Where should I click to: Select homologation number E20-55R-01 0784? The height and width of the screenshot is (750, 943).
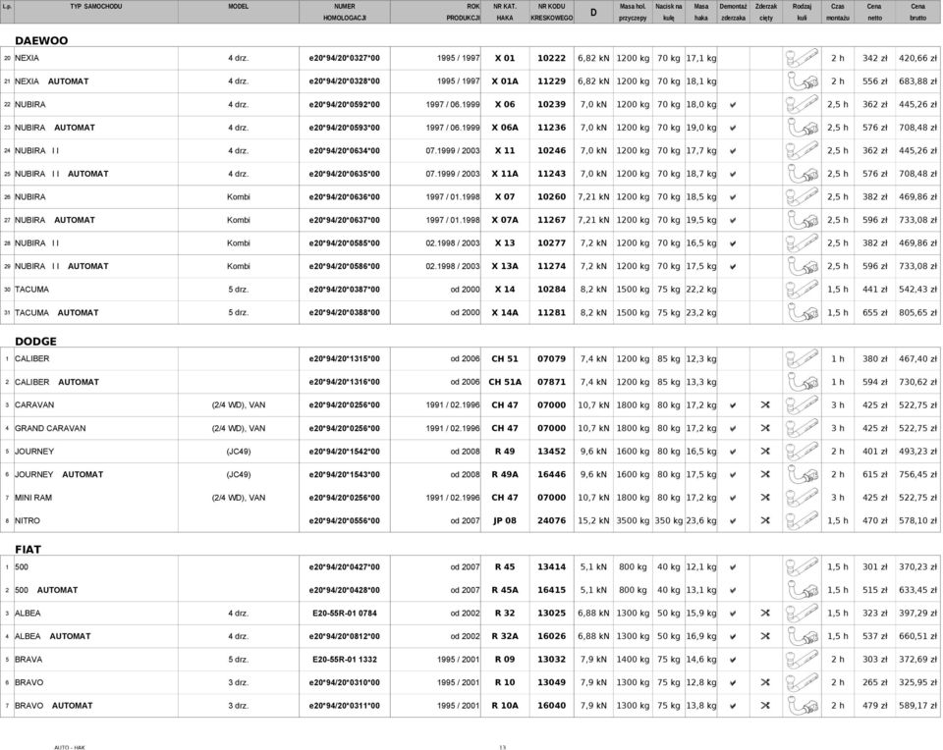tap(345, 614)
